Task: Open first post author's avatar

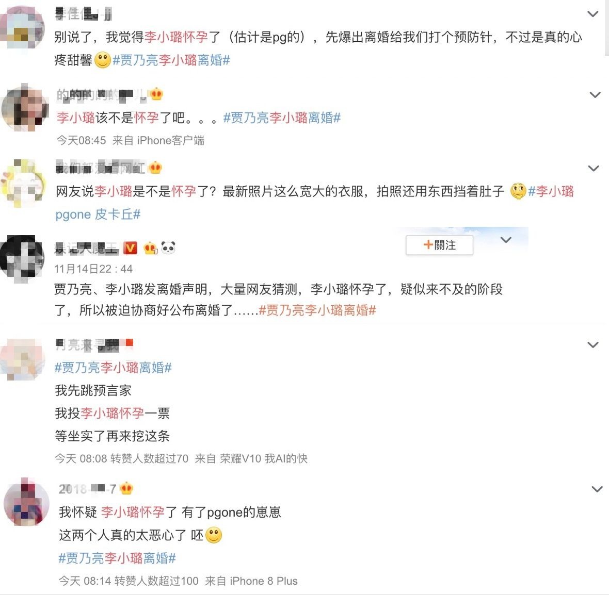Action: (x=22, y=28)
